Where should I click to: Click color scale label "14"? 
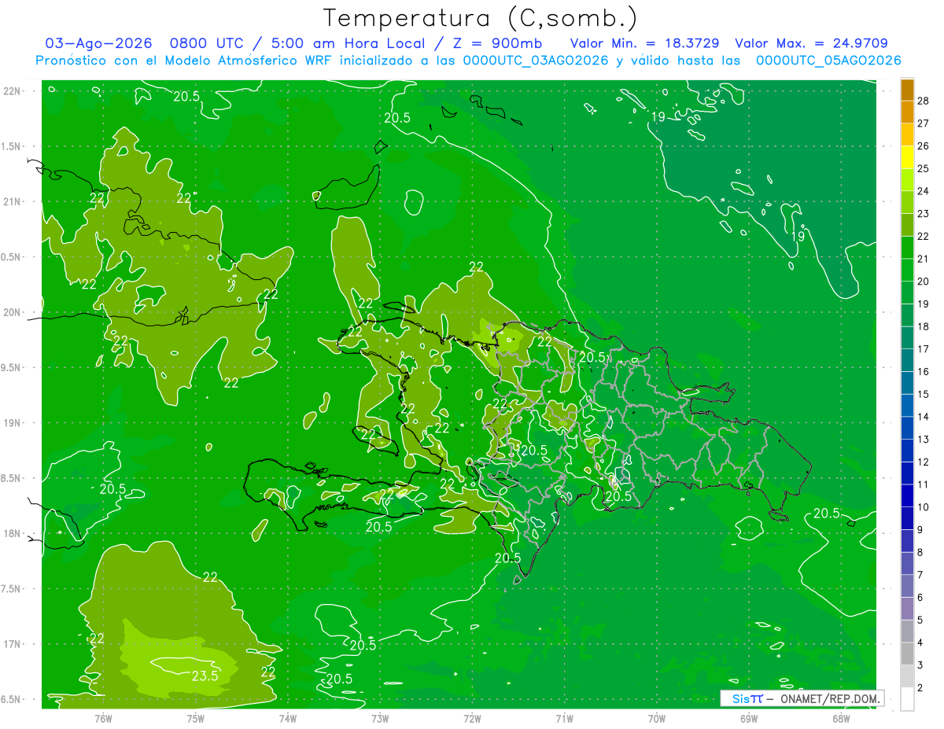coord(924,417)
